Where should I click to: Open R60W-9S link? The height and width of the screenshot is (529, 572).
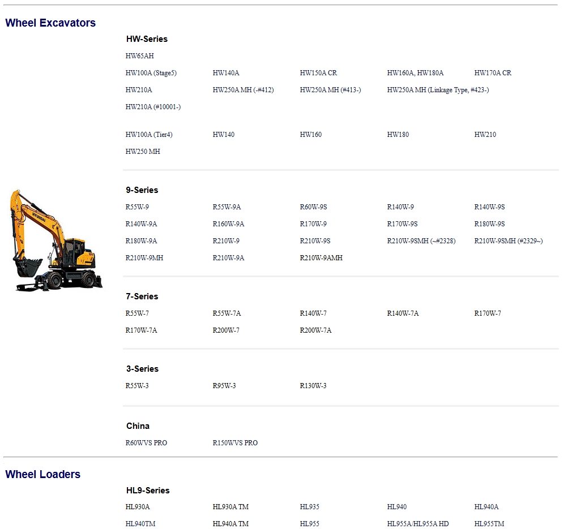point(313,207)
